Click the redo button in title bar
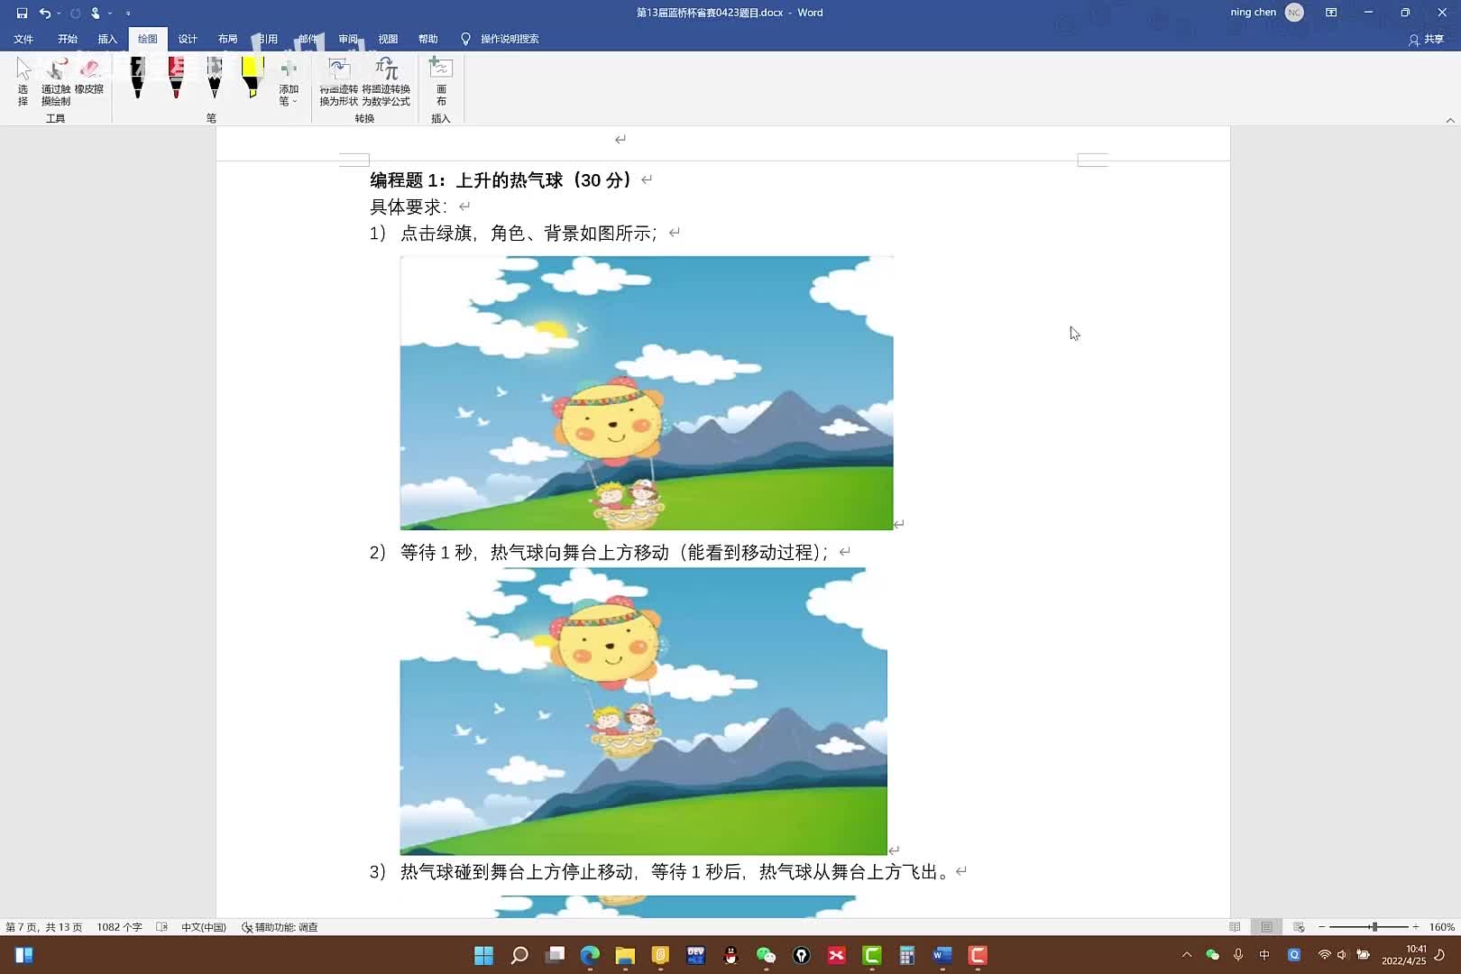Viewport: 1461px width, 974px height. coord(75,13)
